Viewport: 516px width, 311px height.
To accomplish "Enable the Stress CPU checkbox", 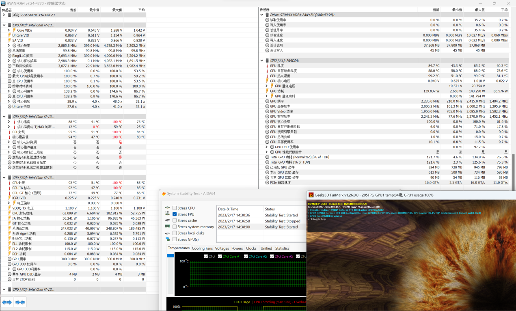I will tap(175, 208).
